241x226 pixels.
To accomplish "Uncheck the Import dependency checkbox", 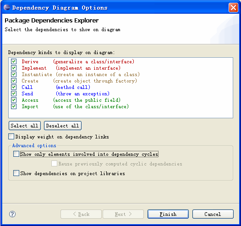I will point(14,106).
